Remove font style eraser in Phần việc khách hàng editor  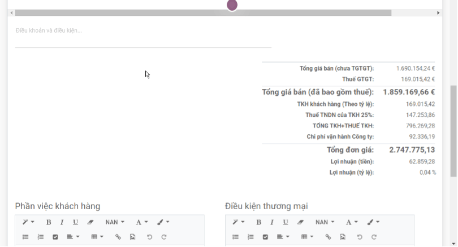coord(90,222)
